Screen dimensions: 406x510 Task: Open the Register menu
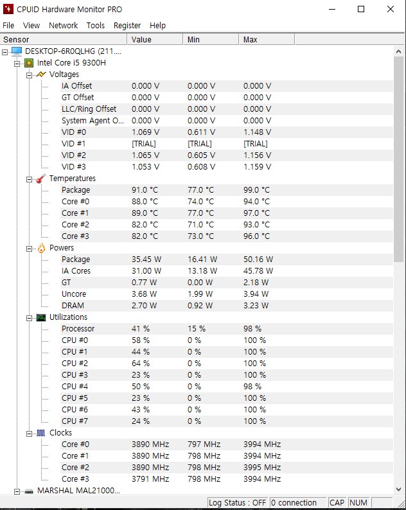[127, 26]
